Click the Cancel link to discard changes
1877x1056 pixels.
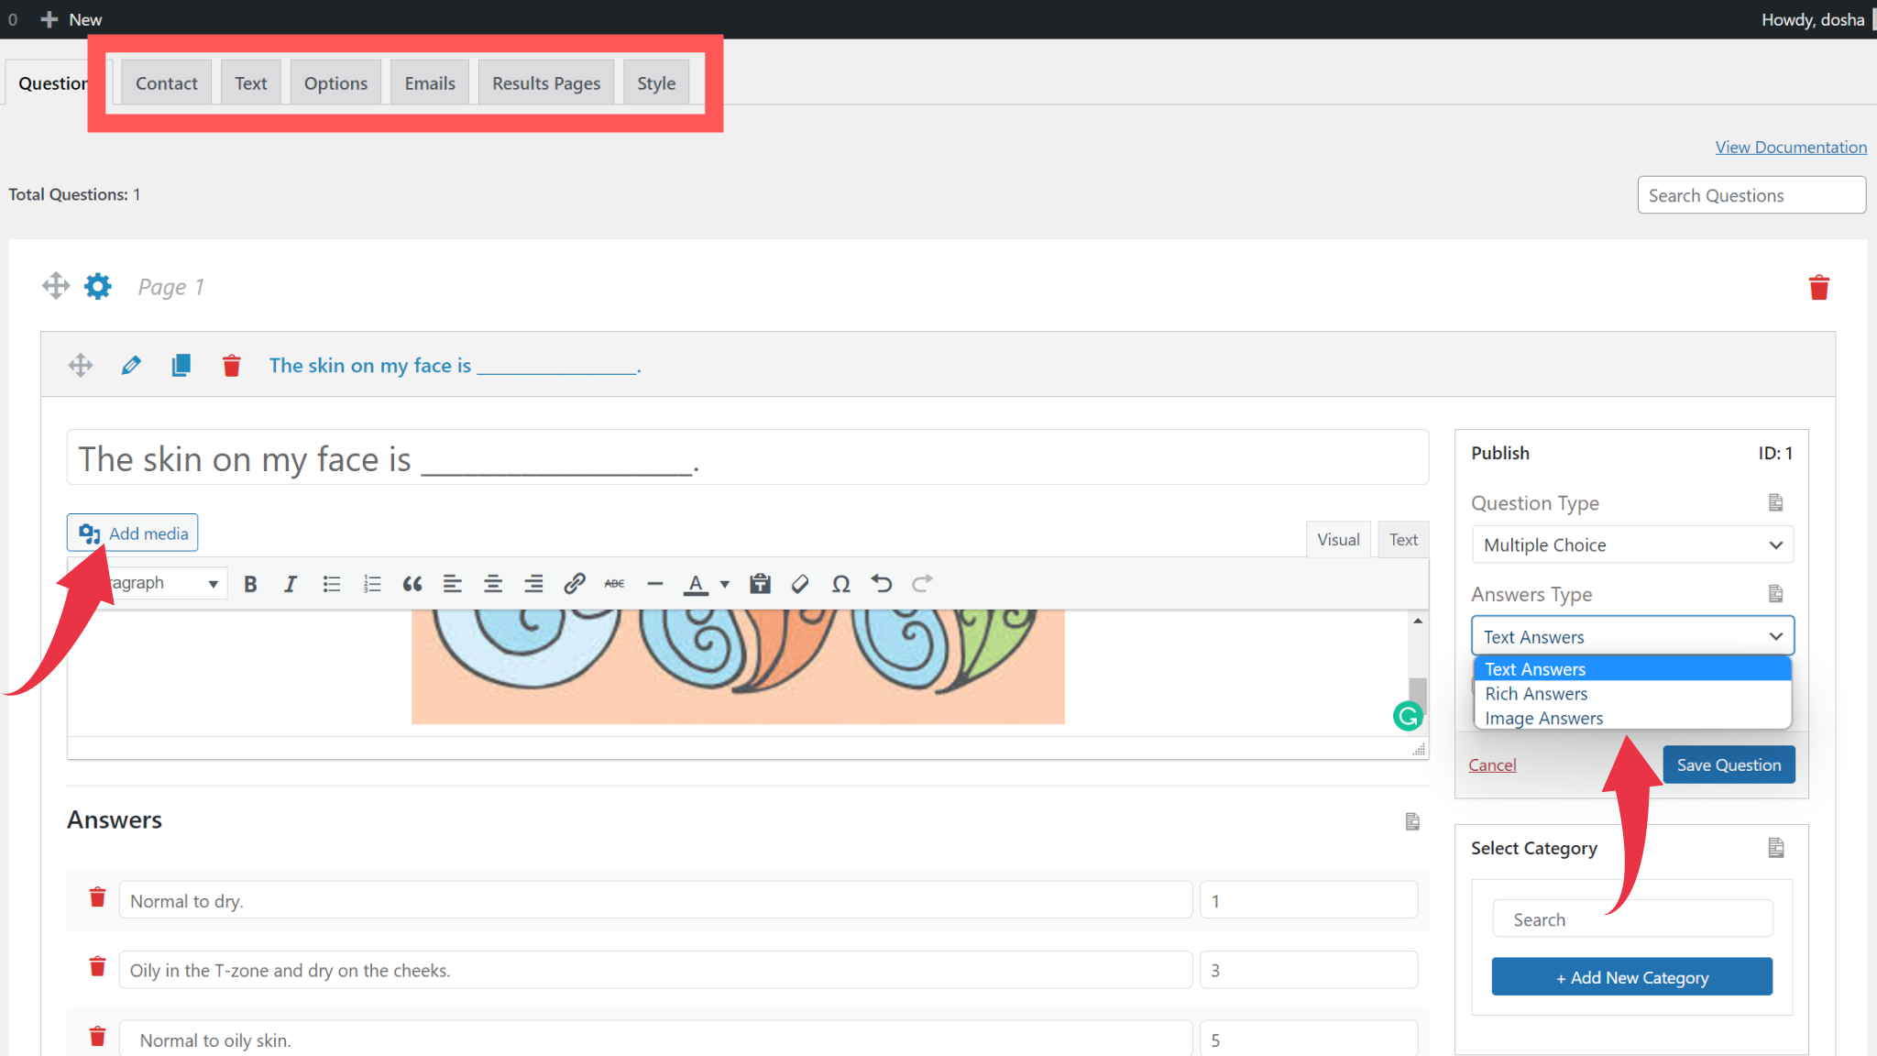click(x=1493, y=764)
